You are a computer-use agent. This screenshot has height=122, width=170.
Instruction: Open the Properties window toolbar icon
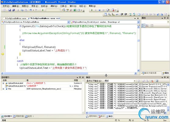pos(67,10)
